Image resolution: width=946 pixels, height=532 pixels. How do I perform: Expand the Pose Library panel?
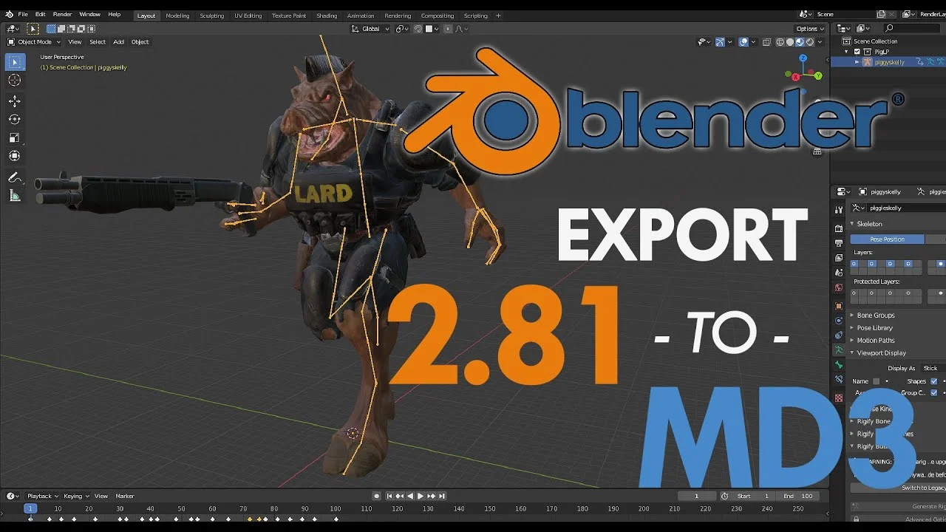point(874,328)
